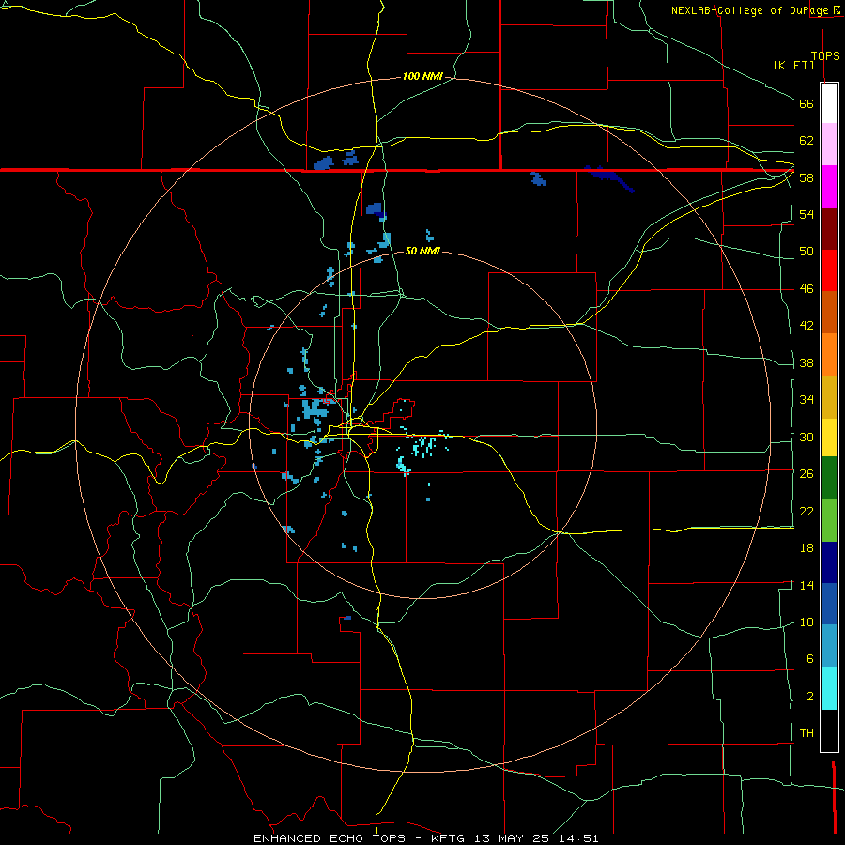Click the 18 legend label
This screenshot has height=845, width=845.
click(x=807, y=548)
